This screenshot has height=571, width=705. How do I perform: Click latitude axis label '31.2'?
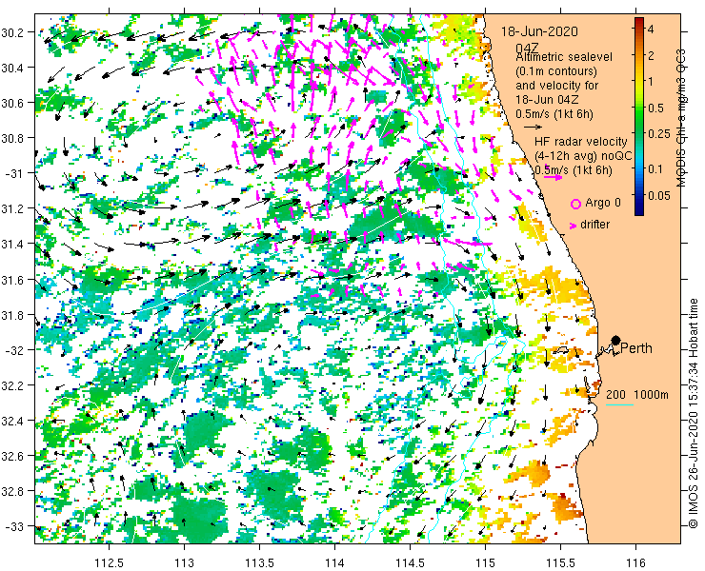point(11,208)
